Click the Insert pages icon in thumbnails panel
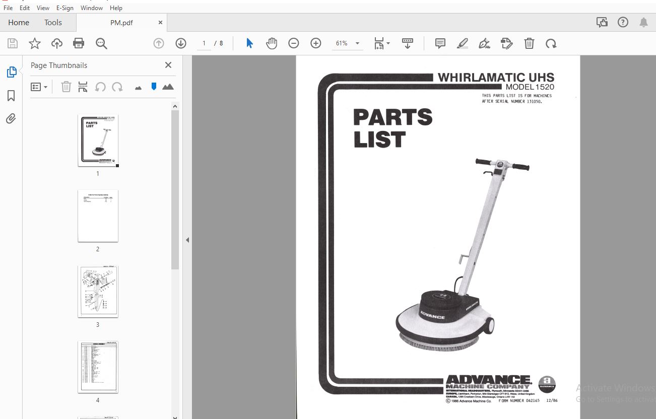Image resolution: width=656 pixels, height=419 pixels. pos(83,87)
